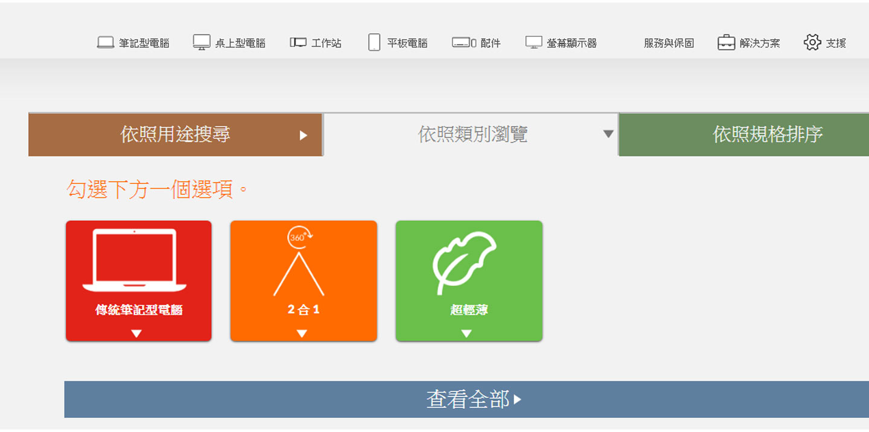The height and width of the screenshot is (432, 869).
Task: Click the laptop icon beside 筆記型電腦
Action: click(106, 43)
